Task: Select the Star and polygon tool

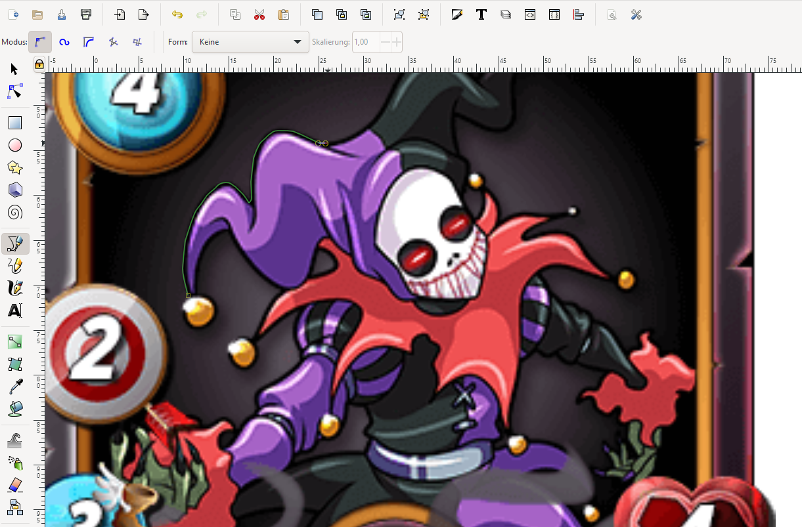Action: [15, 167]
